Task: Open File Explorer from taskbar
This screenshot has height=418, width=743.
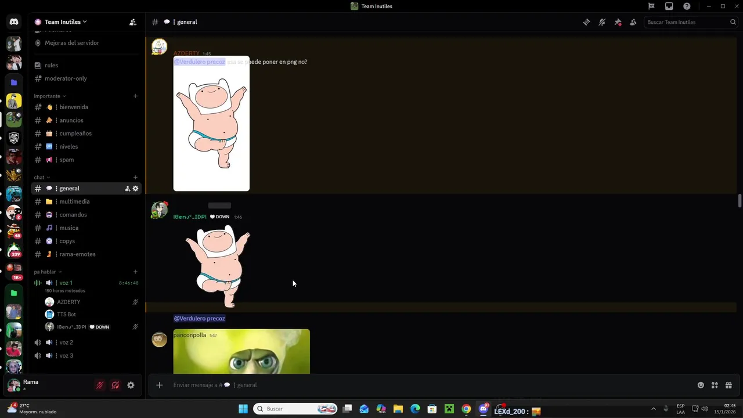Action: (x=398, y=409)
